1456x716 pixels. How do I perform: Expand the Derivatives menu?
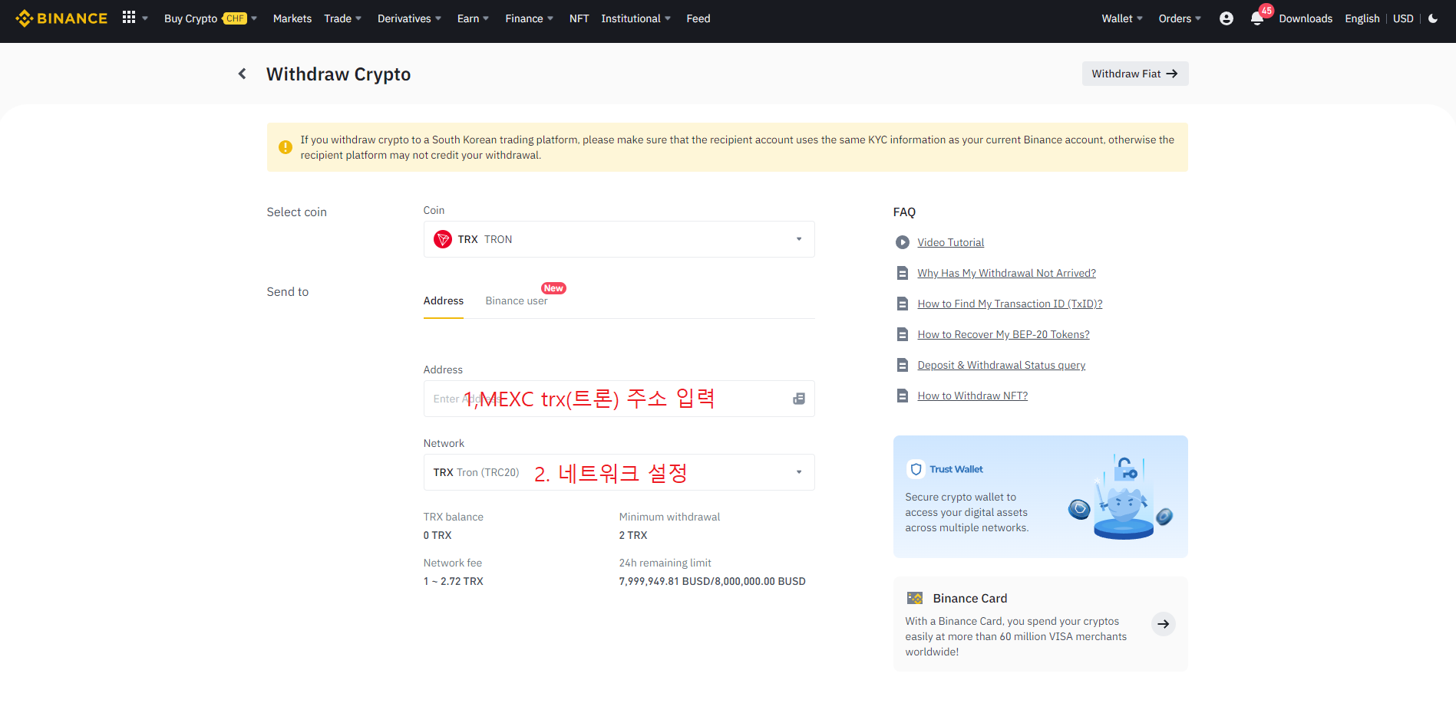point(409,18)
